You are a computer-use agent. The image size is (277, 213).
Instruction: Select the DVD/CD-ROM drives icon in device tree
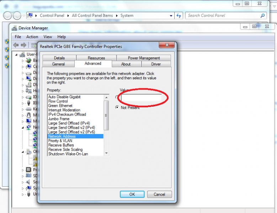tap(28, 85)
